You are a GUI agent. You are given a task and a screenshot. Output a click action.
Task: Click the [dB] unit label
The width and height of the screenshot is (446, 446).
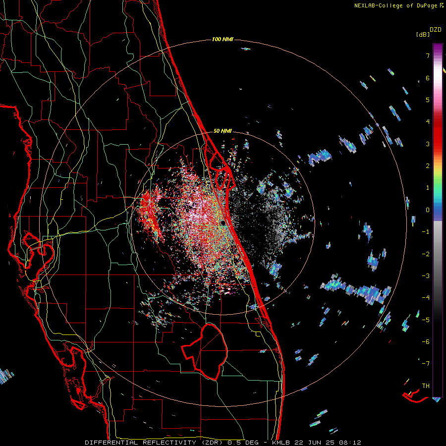pos(423,34)
